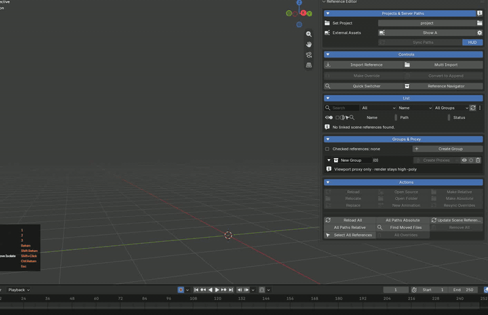The width and height of the screenshot is (488, 315).
Task: Collapse the Groups & Proxy section
Action: [x=328, y=140]
